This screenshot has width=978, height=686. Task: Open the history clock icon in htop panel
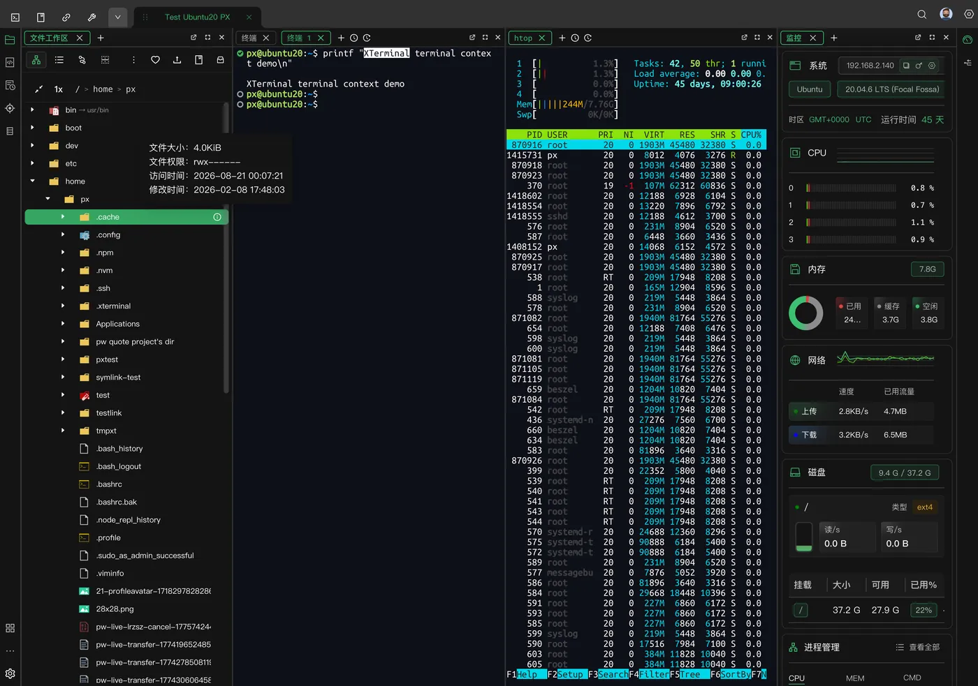pyautogui.click(x=575, y=38)
